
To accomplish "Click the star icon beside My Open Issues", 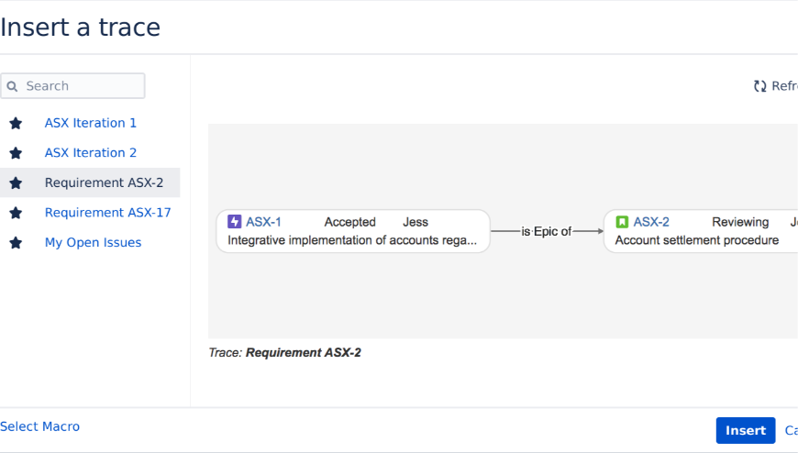I will (16, 243).
